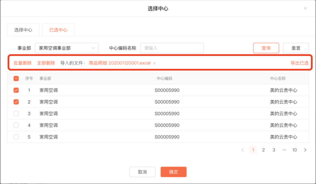Jump ahead with the pagination ellipsis
Viewport: 316px width, 184px height.
(x=284, y=150)
